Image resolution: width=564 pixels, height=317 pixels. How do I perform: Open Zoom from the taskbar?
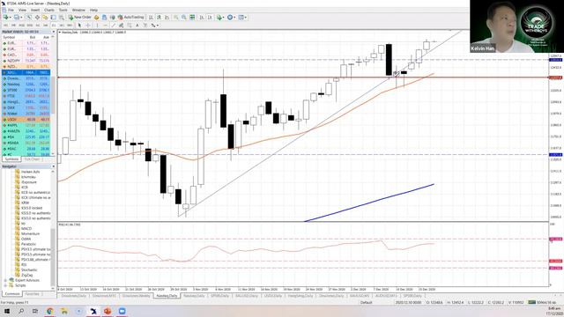(x=122, y=311)
